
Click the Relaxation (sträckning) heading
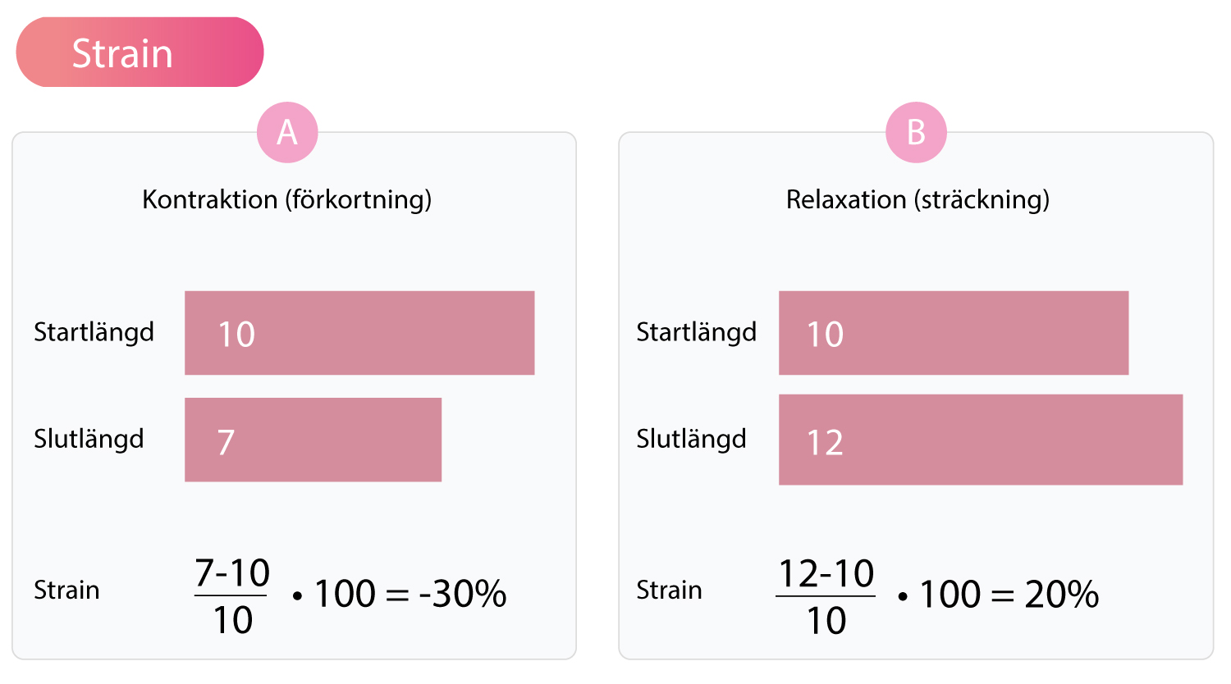point(918,199)
